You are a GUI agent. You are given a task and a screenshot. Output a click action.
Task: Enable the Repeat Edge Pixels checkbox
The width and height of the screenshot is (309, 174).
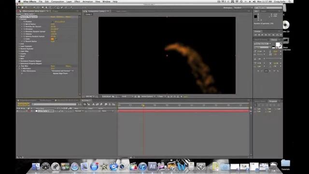tap(52, 73)
